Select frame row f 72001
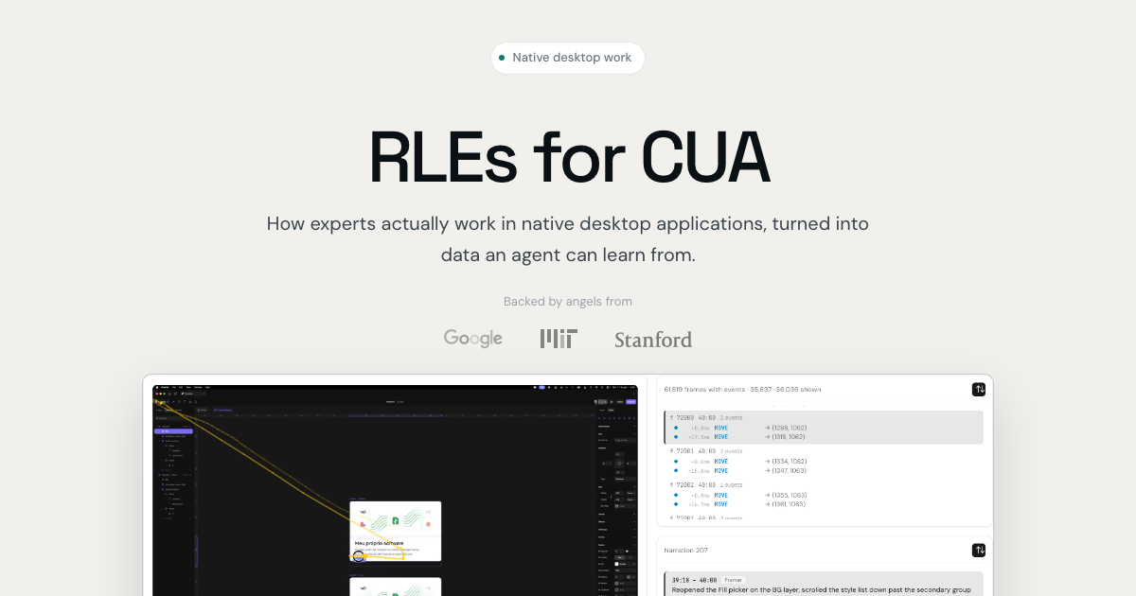The width and height of the screenshot is (1136, 596). click(825, 461)
